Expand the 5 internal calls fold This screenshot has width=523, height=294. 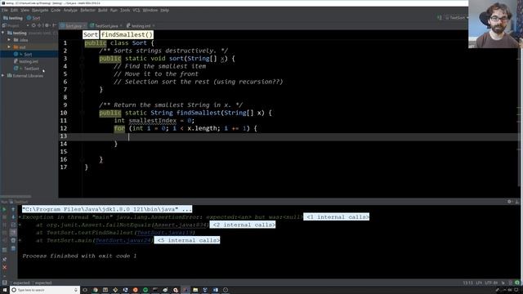tap(187, 240)
